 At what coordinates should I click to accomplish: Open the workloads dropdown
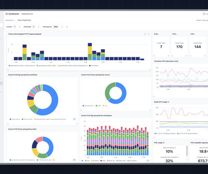click(x=34, y=27)
